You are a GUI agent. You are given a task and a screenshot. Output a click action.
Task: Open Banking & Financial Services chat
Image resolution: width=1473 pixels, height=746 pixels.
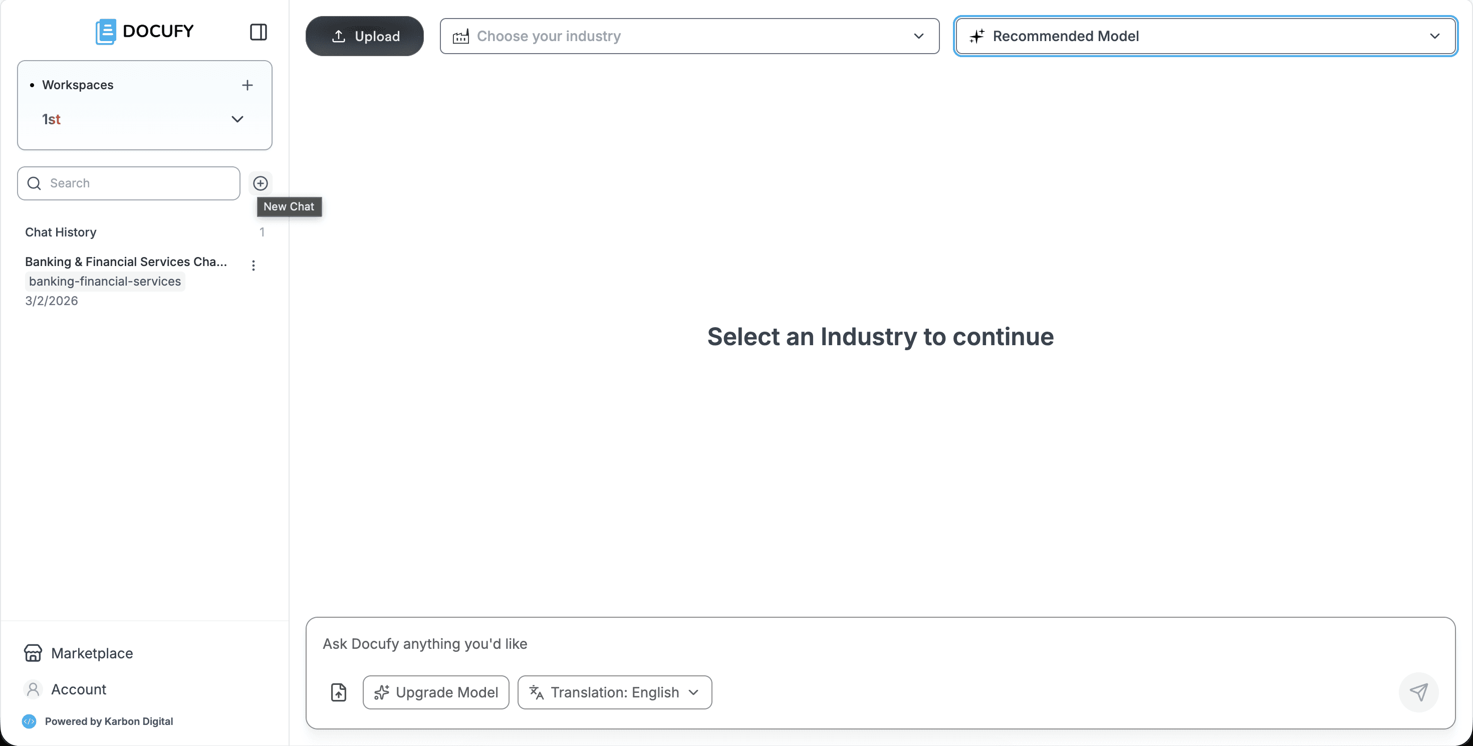[x=126, y=262]
